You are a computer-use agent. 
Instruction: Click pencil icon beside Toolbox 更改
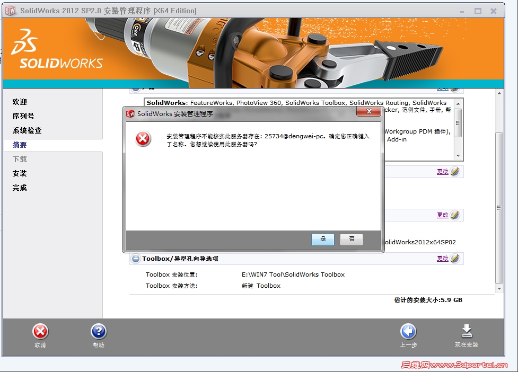tap(455, 258)
